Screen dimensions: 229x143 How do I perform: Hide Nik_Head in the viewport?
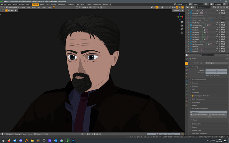[219, 39]
